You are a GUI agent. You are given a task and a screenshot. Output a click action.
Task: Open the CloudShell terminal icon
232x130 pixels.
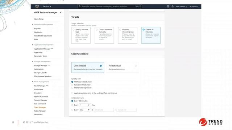(x=168, y=6)
